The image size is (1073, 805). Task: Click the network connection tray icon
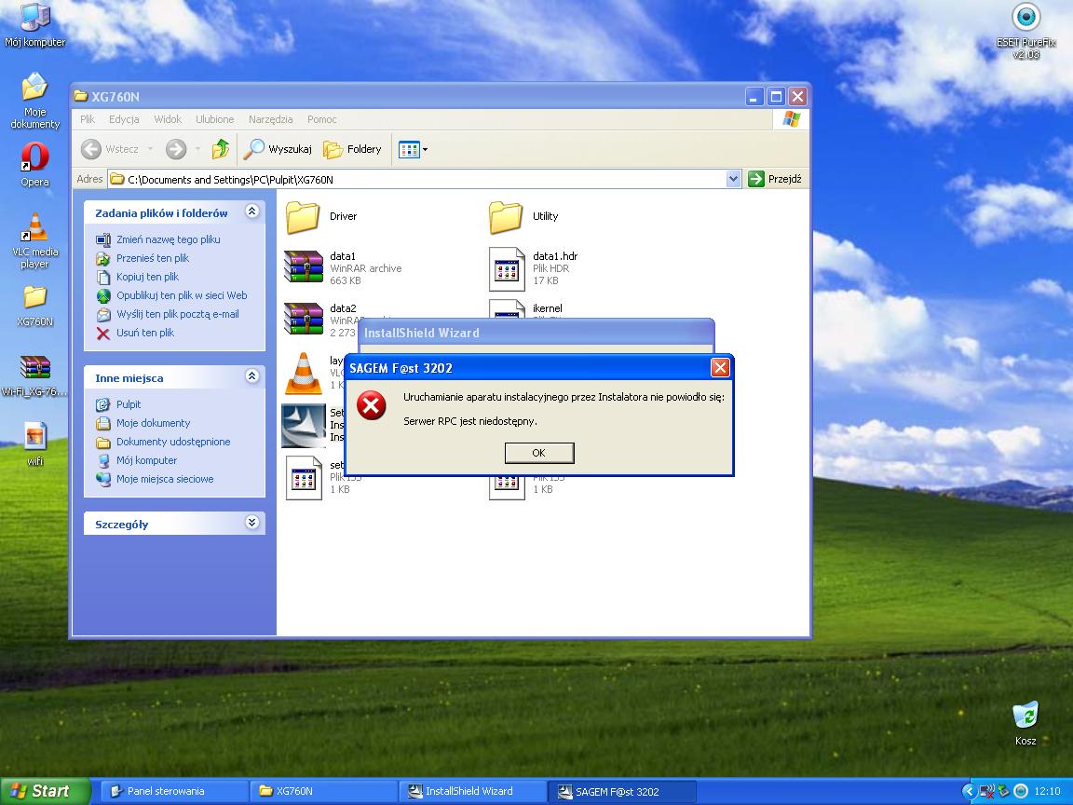986,791
